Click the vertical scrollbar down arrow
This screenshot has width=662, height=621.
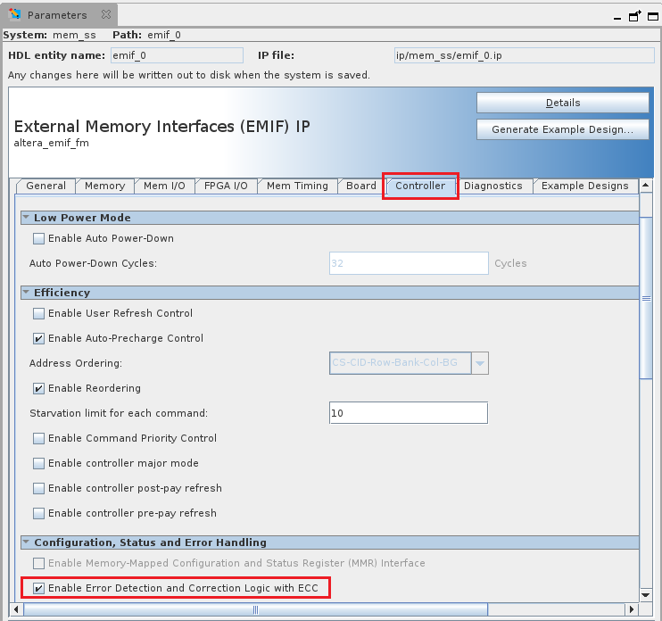point(647,594)
